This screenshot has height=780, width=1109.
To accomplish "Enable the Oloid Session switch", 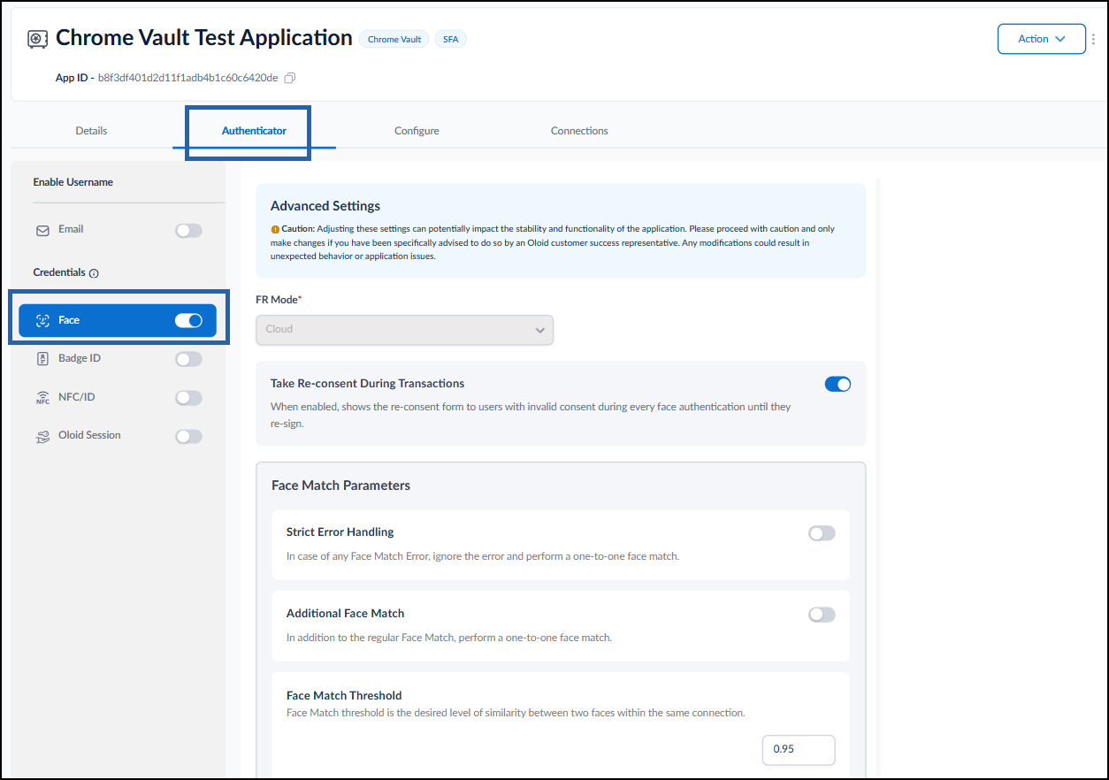I will point(188,436).
